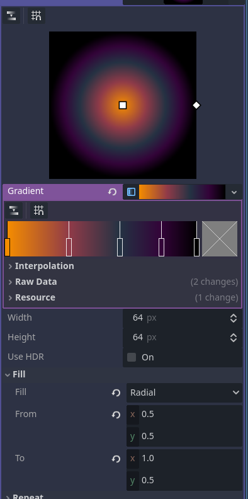Viewport: 248px width, 499px height.
Task: Toggle snap icon inside Gradient editor
Action: pyautogui.click(x=39, y=210)
